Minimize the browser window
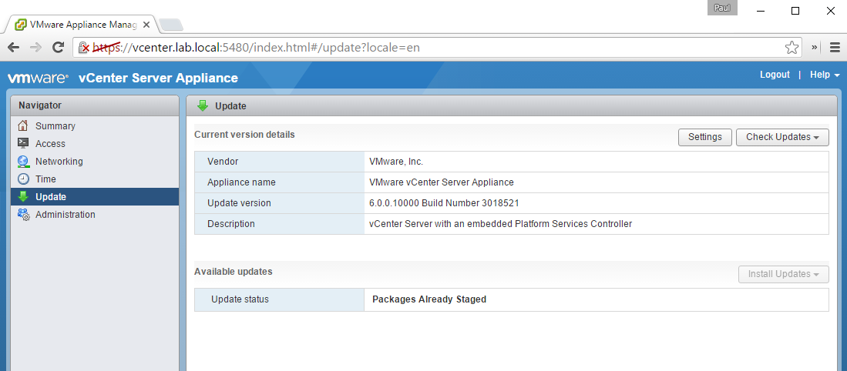Viewport: 847px width, 371px height. (x=760, y=11)
